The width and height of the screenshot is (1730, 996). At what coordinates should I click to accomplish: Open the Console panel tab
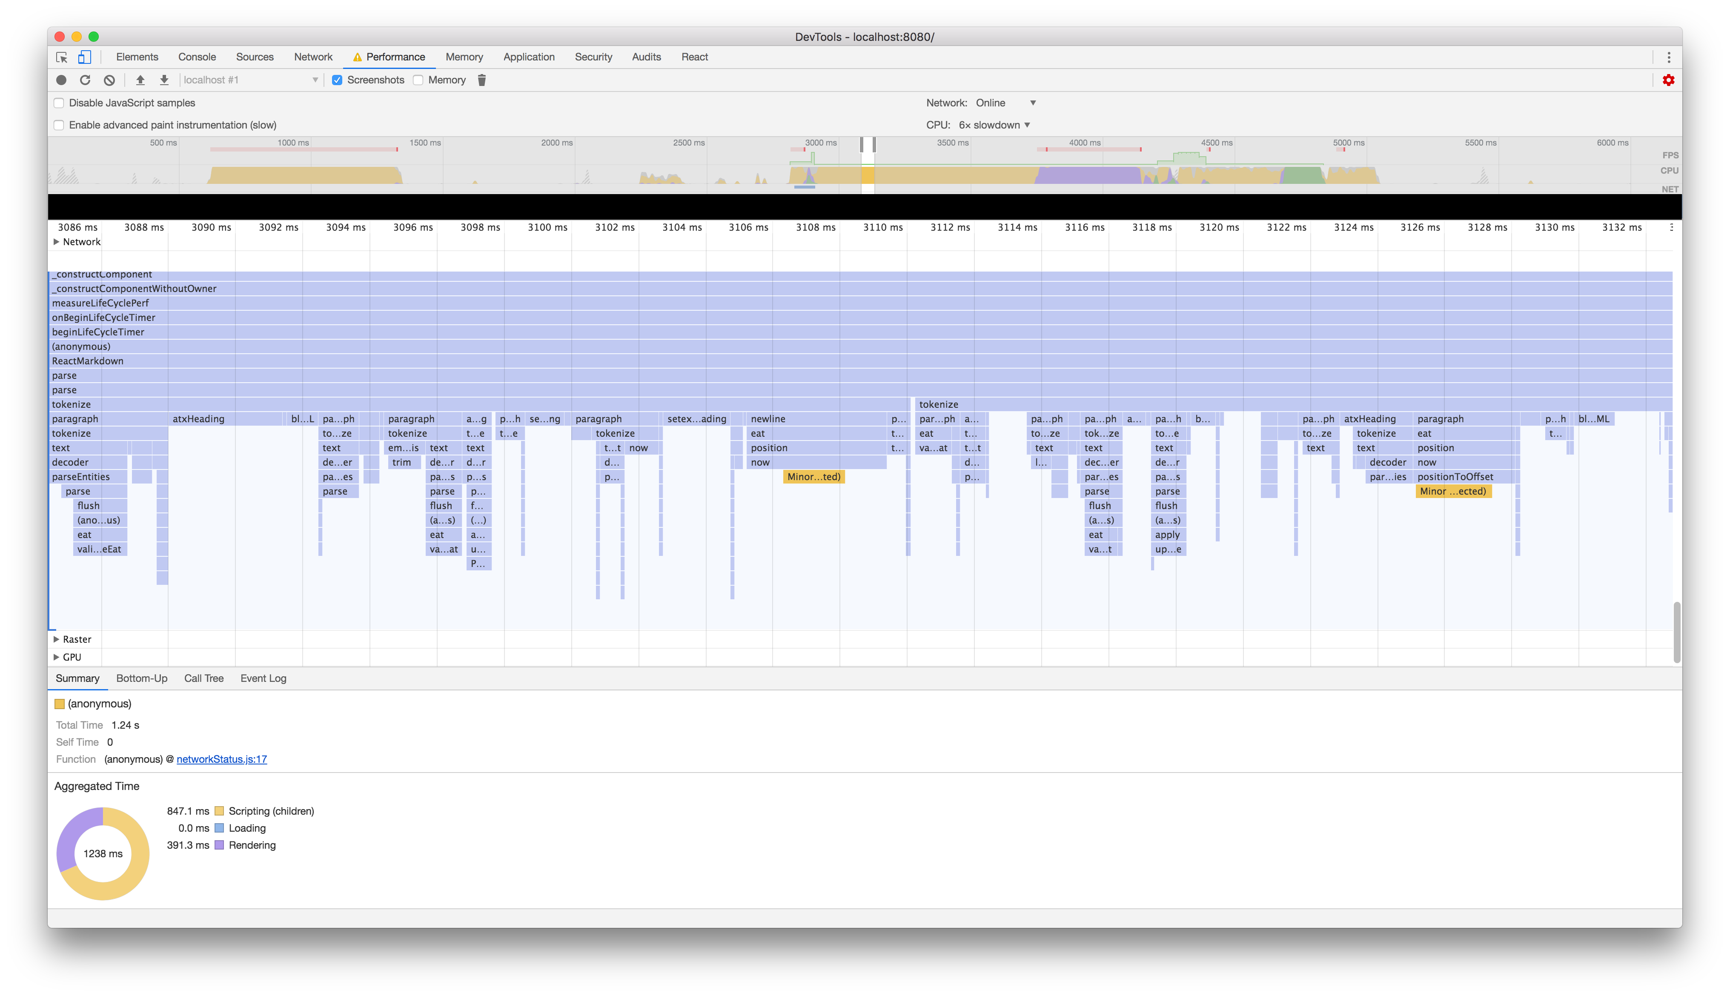tap(197, 57)
